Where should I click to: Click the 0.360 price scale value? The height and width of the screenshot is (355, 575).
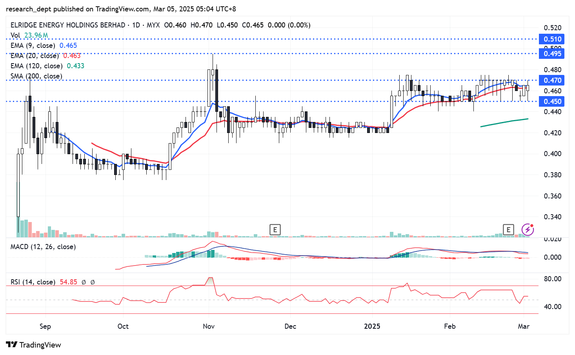click(552, 196)
